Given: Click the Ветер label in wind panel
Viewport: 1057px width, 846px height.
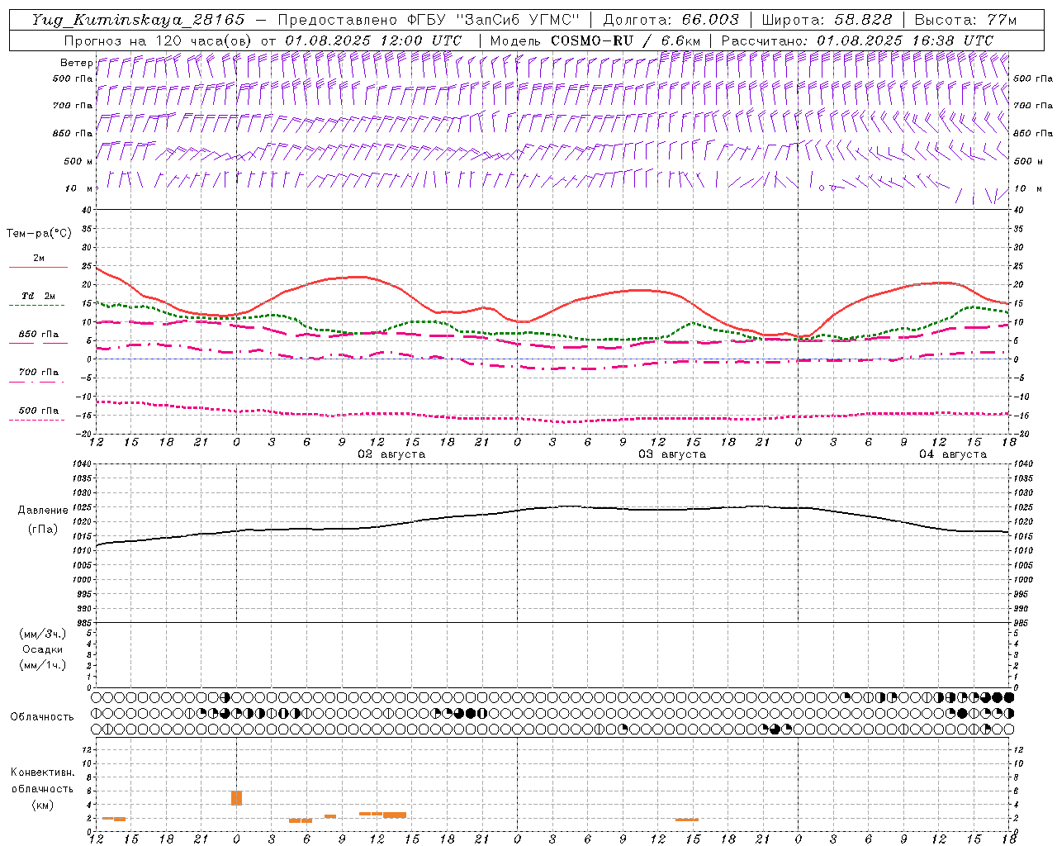Looking at the screenshot, I should tap(76, 63).
